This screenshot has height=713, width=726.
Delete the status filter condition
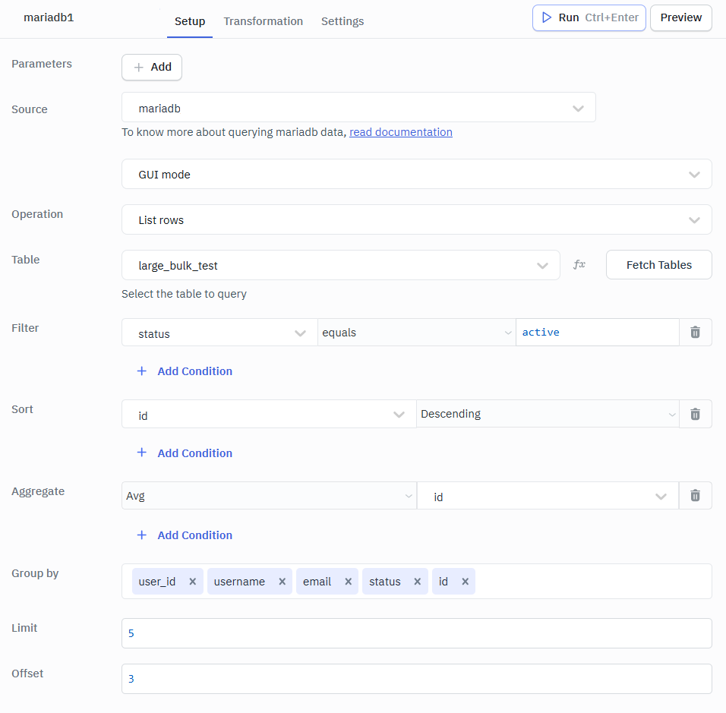tap(695, 333)
